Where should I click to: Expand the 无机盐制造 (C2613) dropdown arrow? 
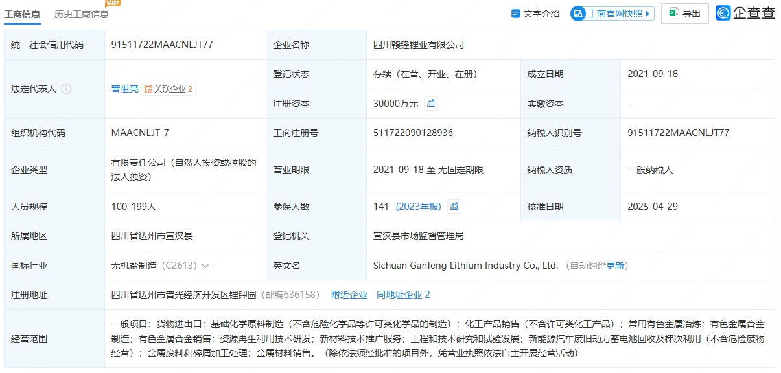(x=205, y=266)
